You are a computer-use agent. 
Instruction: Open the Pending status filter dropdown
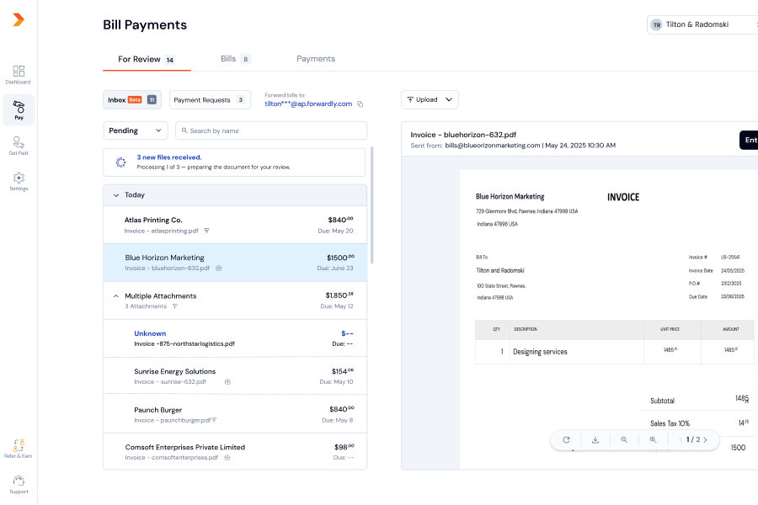point(135,130)
